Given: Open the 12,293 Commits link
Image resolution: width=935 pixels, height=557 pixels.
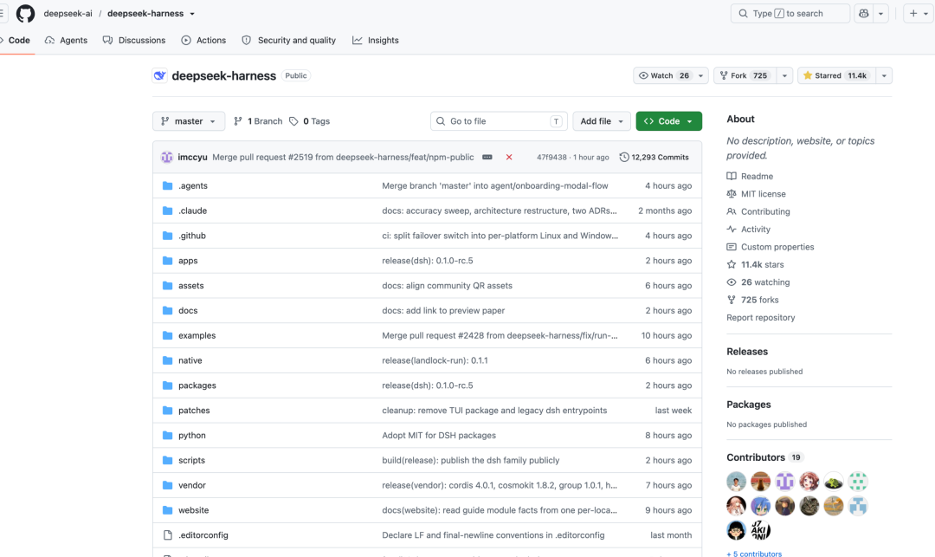Looking at the screenshot, I should (654, 157).
